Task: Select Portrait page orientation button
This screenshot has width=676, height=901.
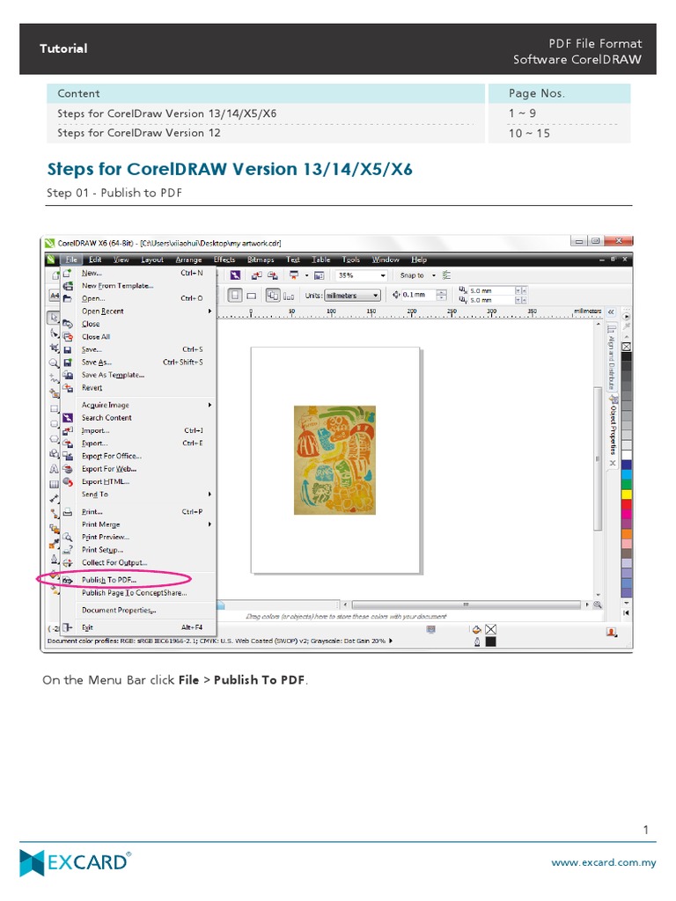Action: pos(234,296)
